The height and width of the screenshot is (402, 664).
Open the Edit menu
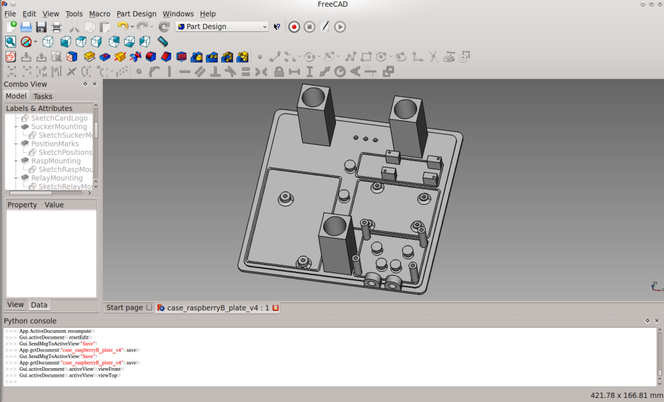29,14
